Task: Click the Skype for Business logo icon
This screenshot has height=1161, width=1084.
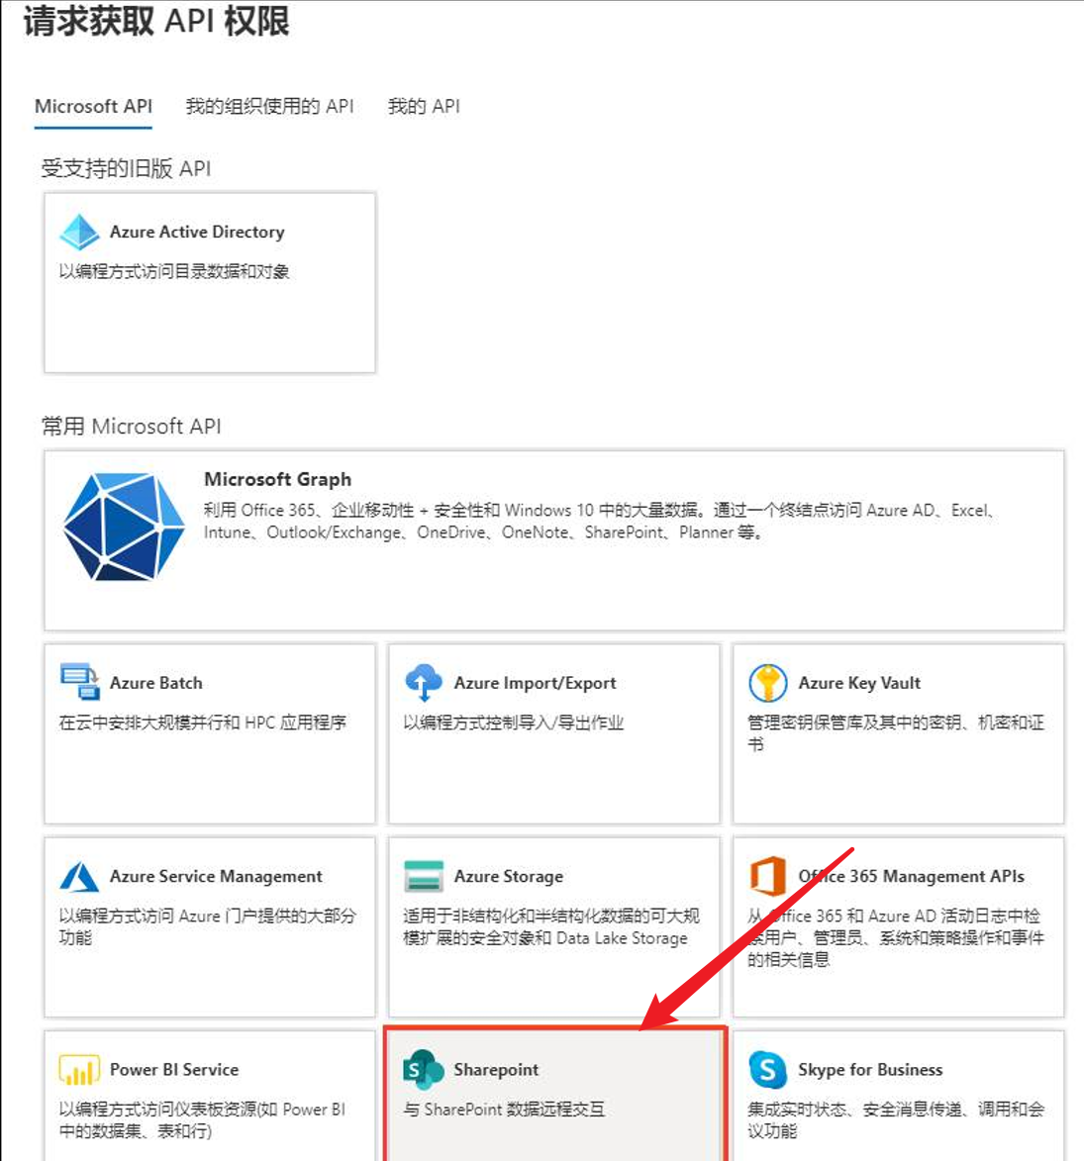Action: (x=768, y=1070)
